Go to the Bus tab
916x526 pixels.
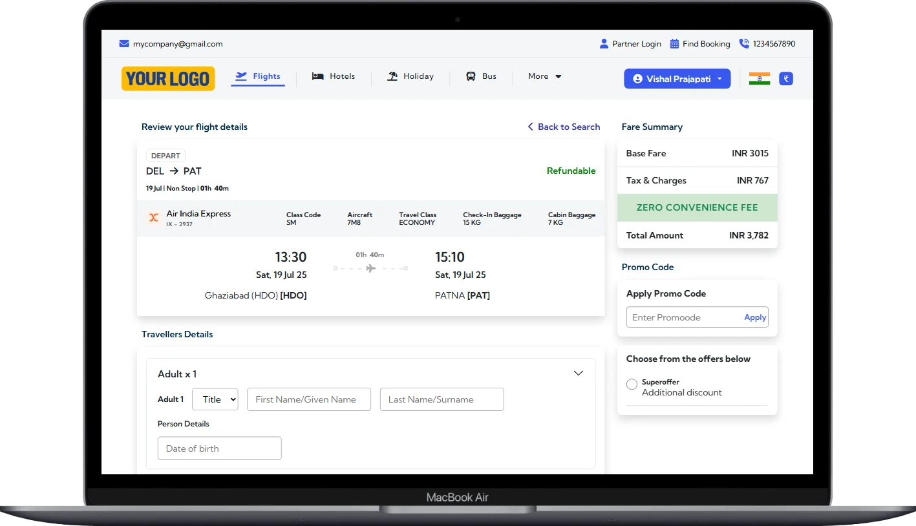(482, 76)
